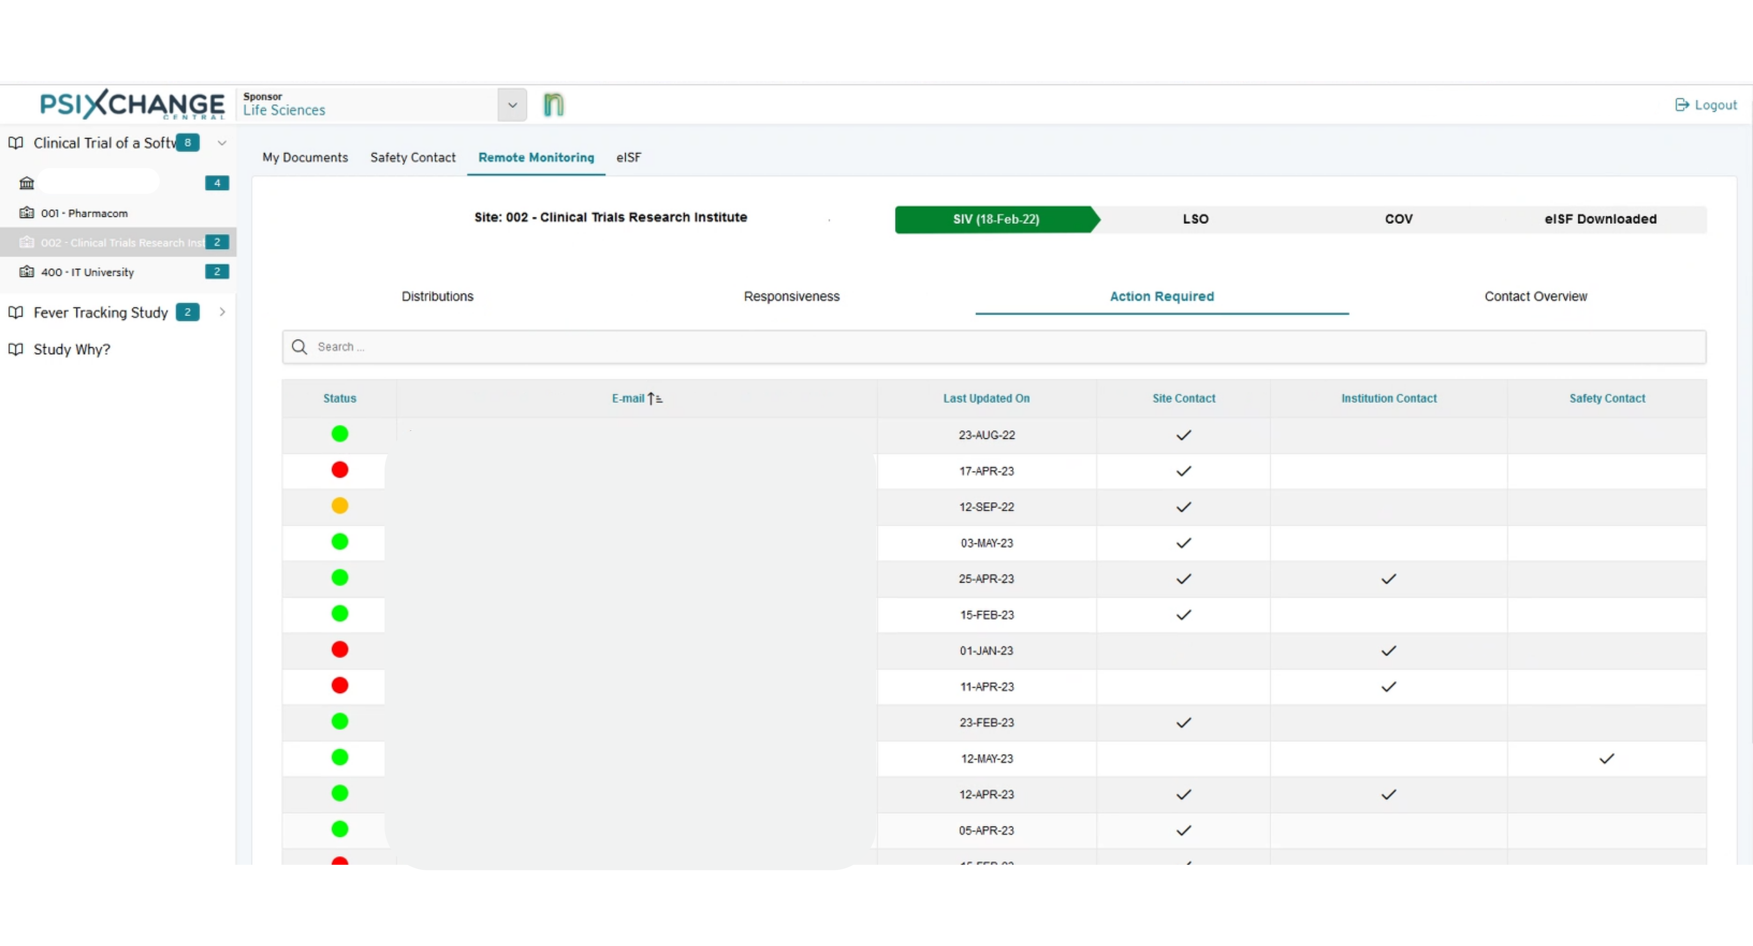
Task: Click the badge showing 4 beside the institution row
Action: (217, 183)
